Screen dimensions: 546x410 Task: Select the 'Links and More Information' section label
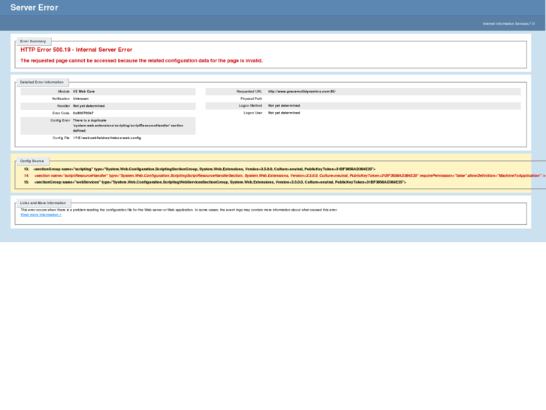coord(43,203)
